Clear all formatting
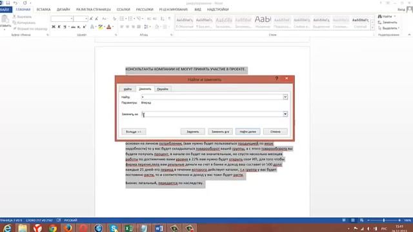The image size is (413, 232). point(115,19)
